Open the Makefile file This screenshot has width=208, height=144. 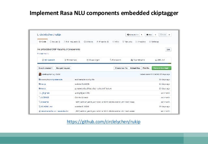[x=45, y=102]
